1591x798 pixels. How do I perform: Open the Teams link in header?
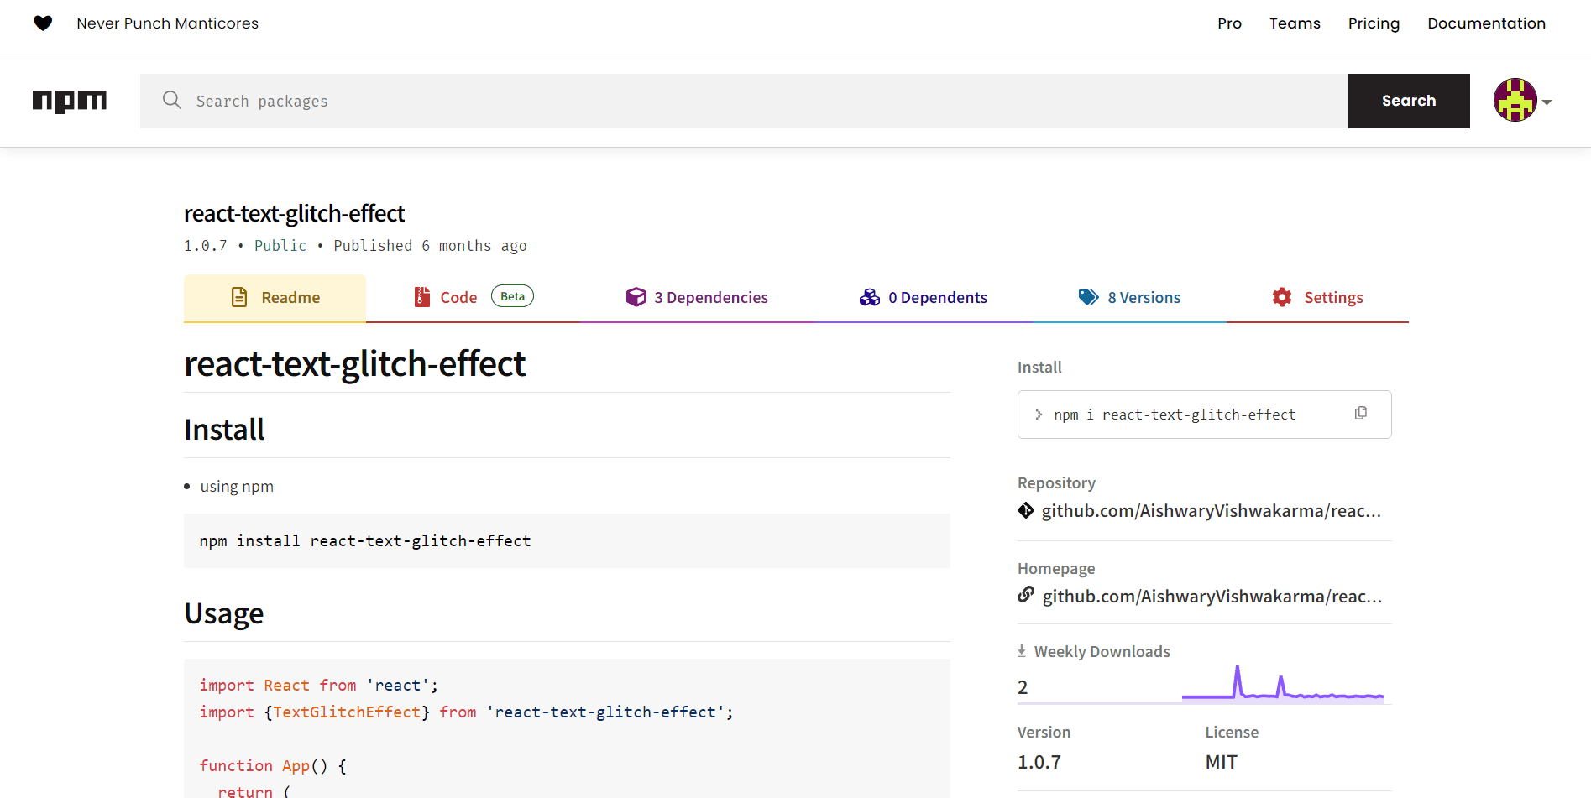click(x=1295, y=23)
